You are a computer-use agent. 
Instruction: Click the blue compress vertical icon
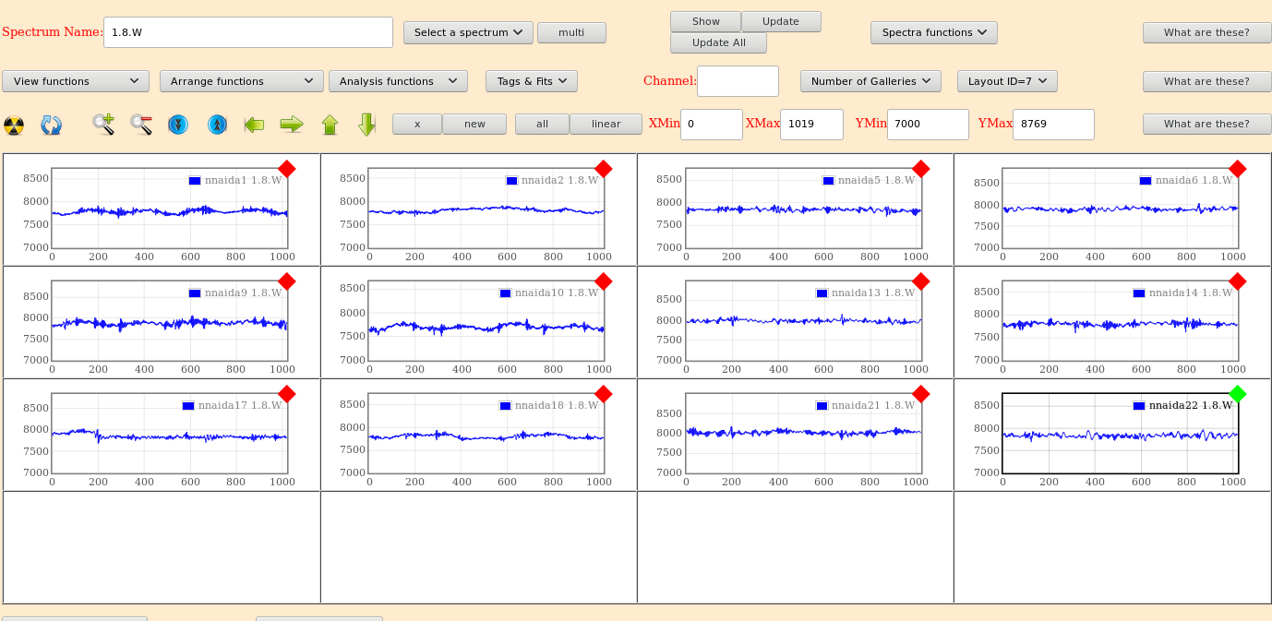click(178, 124)
